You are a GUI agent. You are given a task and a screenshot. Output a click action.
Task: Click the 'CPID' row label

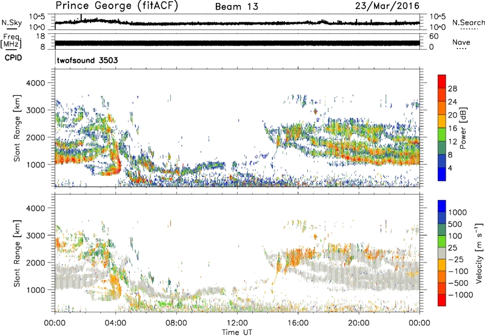pyautogui.click(x=13, y=58)
